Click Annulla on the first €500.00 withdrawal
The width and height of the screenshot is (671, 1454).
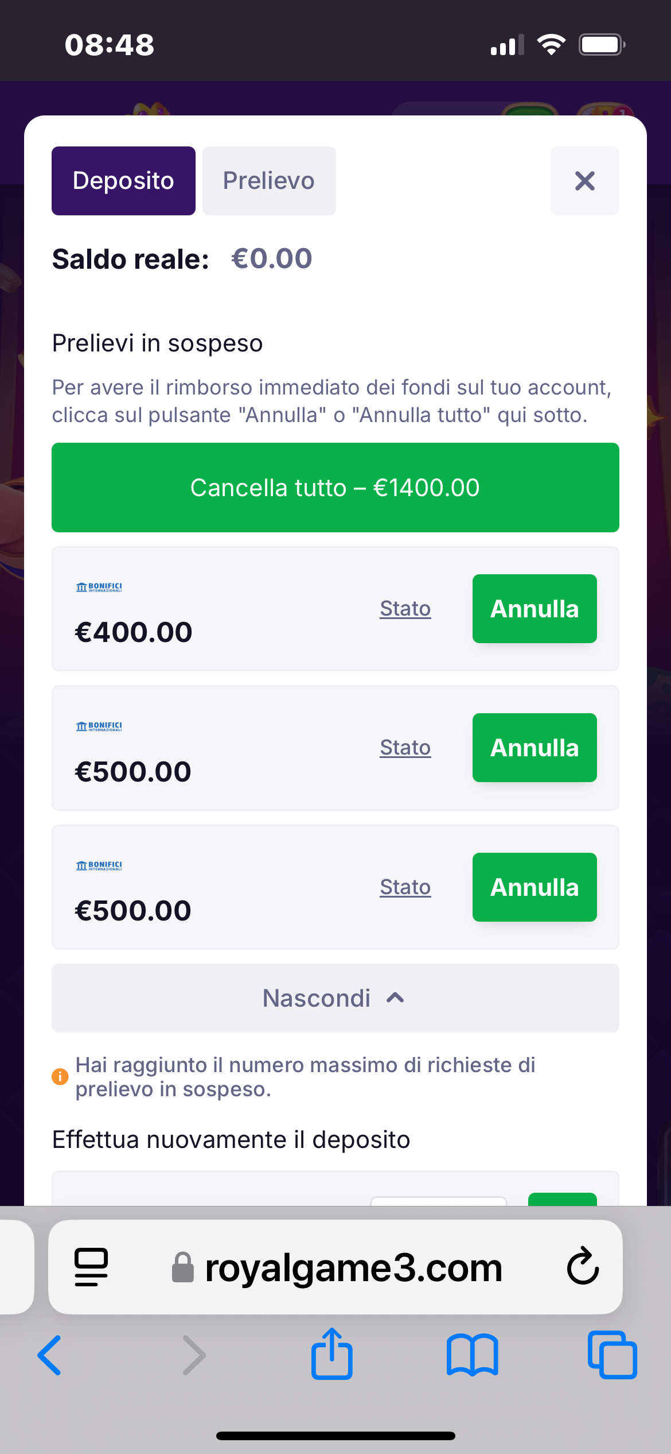tap(534, 748)
